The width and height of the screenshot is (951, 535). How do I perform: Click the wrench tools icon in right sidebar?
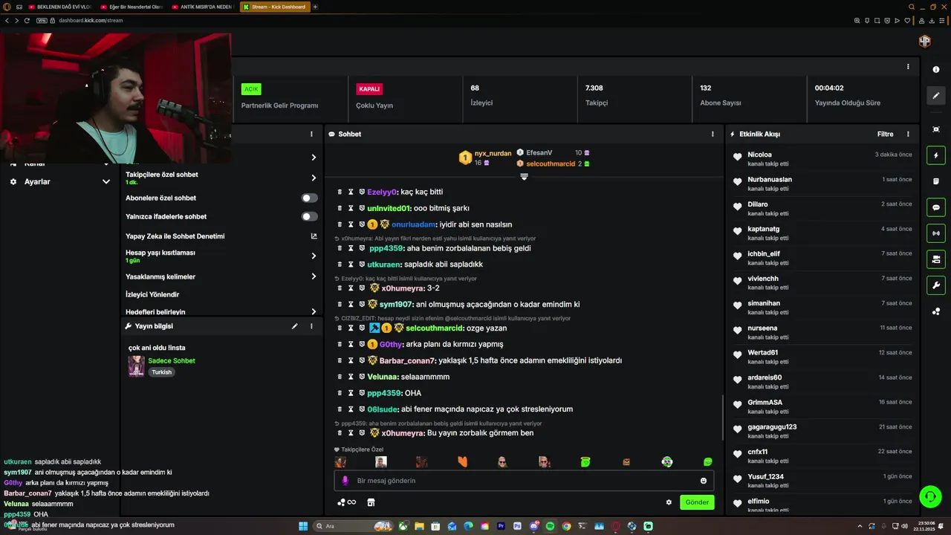[935, 285]
